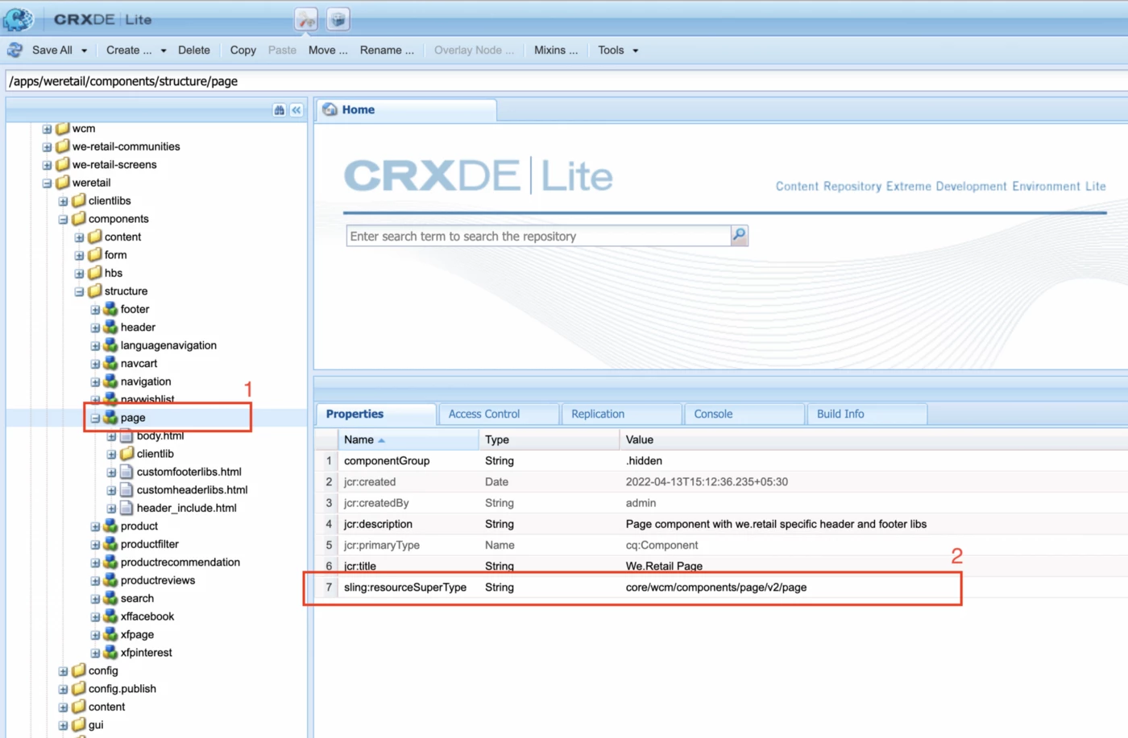The height and width of the screenshot is (738, 1128).
Task: Select the productreviews tree node
Action: tap(158, 580)
